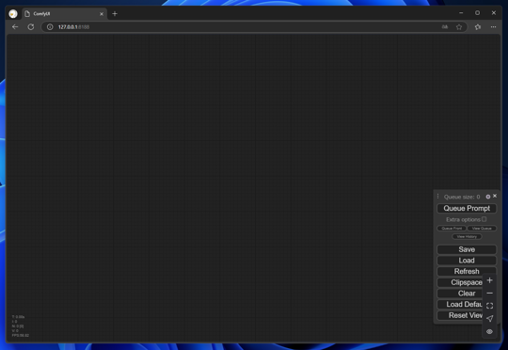Open the browser settings and more menu

493,27
